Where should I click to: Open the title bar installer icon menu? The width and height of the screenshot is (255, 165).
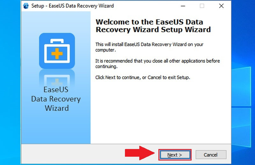coord(26,6)
